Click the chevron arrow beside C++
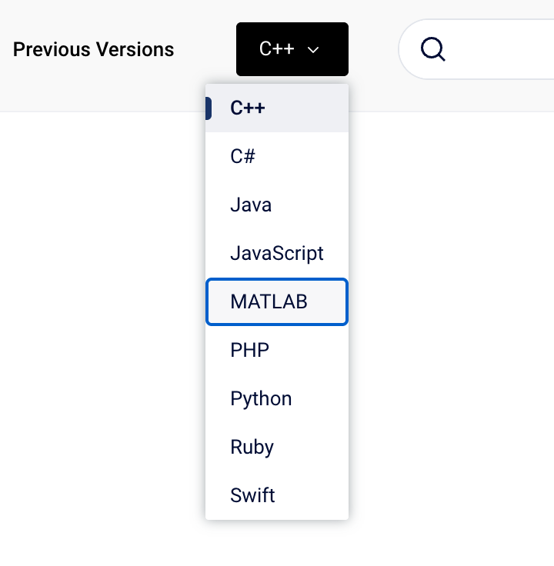The height and width of the screenshot is (566, 554). coord(313,50)
